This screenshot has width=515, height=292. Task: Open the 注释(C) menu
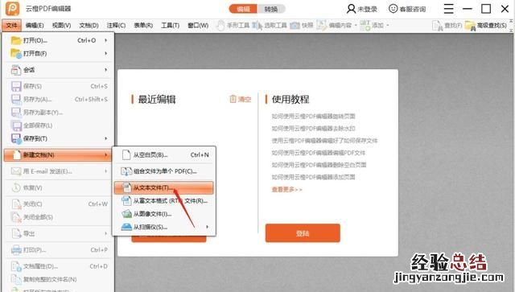tap(116, 25)
